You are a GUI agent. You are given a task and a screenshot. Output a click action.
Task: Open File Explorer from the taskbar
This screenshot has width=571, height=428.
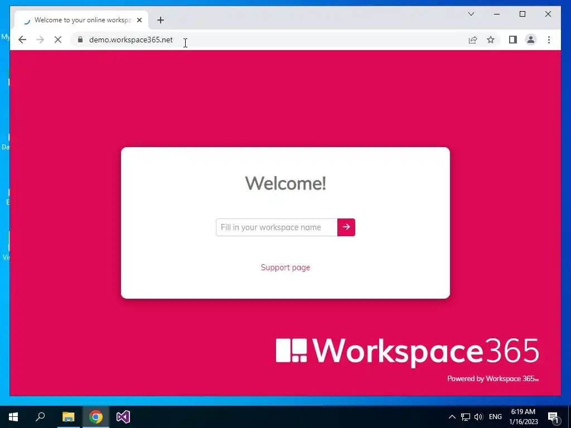[68, 417]
